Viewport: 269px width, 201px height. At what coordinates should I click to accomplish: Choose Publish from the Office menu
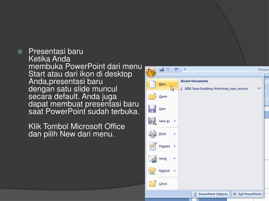click(162, 171)
